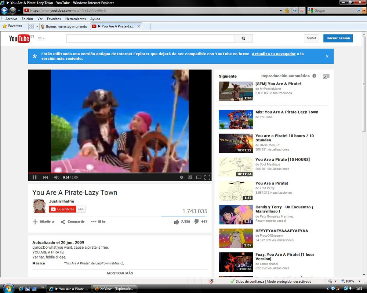
Task: Click the page vertical scrollbar
Action: [364, 85]
